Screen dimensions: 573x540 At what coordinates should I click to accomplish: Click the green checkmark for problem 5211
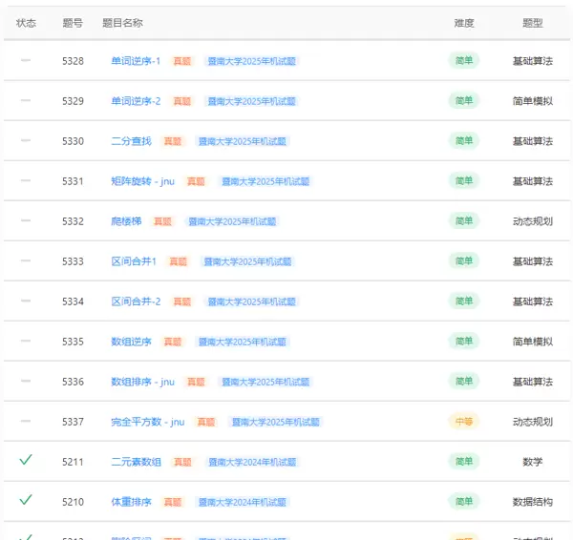26,461
